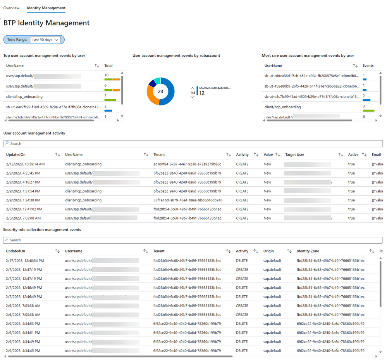Screen dimensions: 387x364
Task: Select the 2/7/2023, 12:47:02 PM row
Action: 193,209
